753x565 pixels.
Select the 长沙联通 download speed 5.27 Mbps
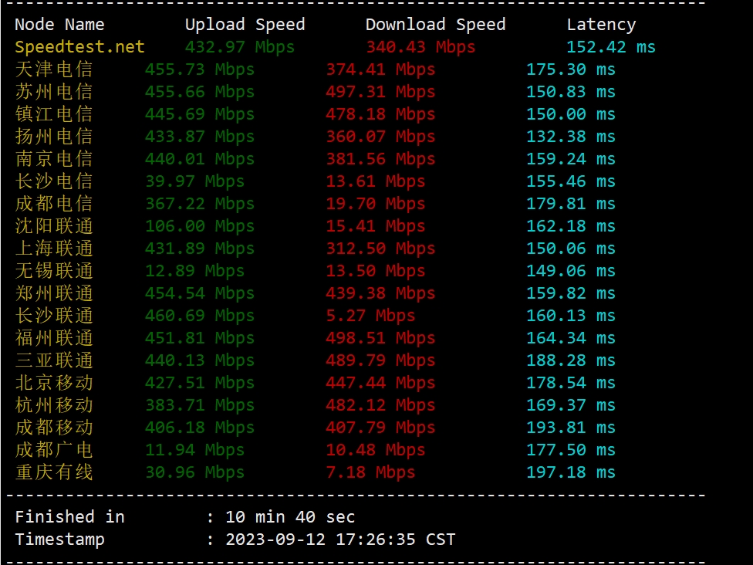[x=370, y=316]
